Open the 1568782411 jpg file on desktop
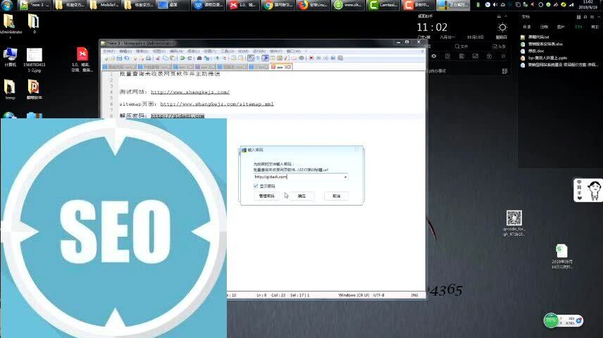 35,60
